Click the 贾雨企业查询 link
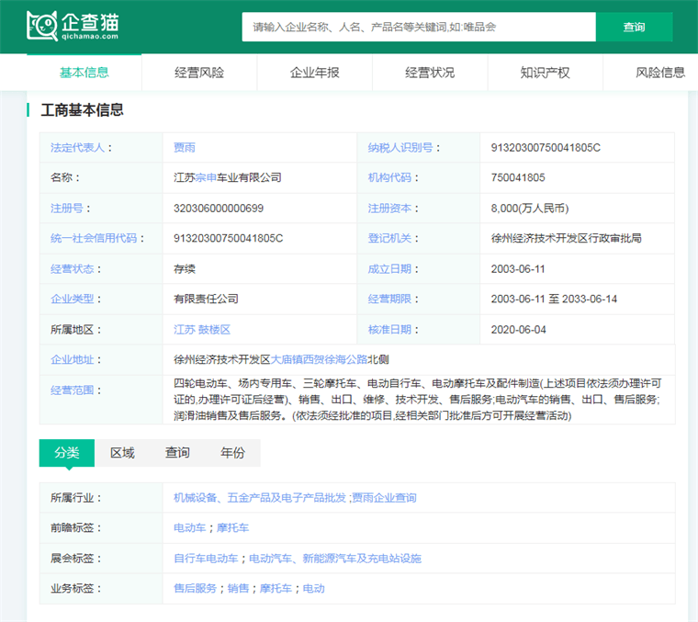The width and height of the screenshot is (698, 622). tap(384, 498)
